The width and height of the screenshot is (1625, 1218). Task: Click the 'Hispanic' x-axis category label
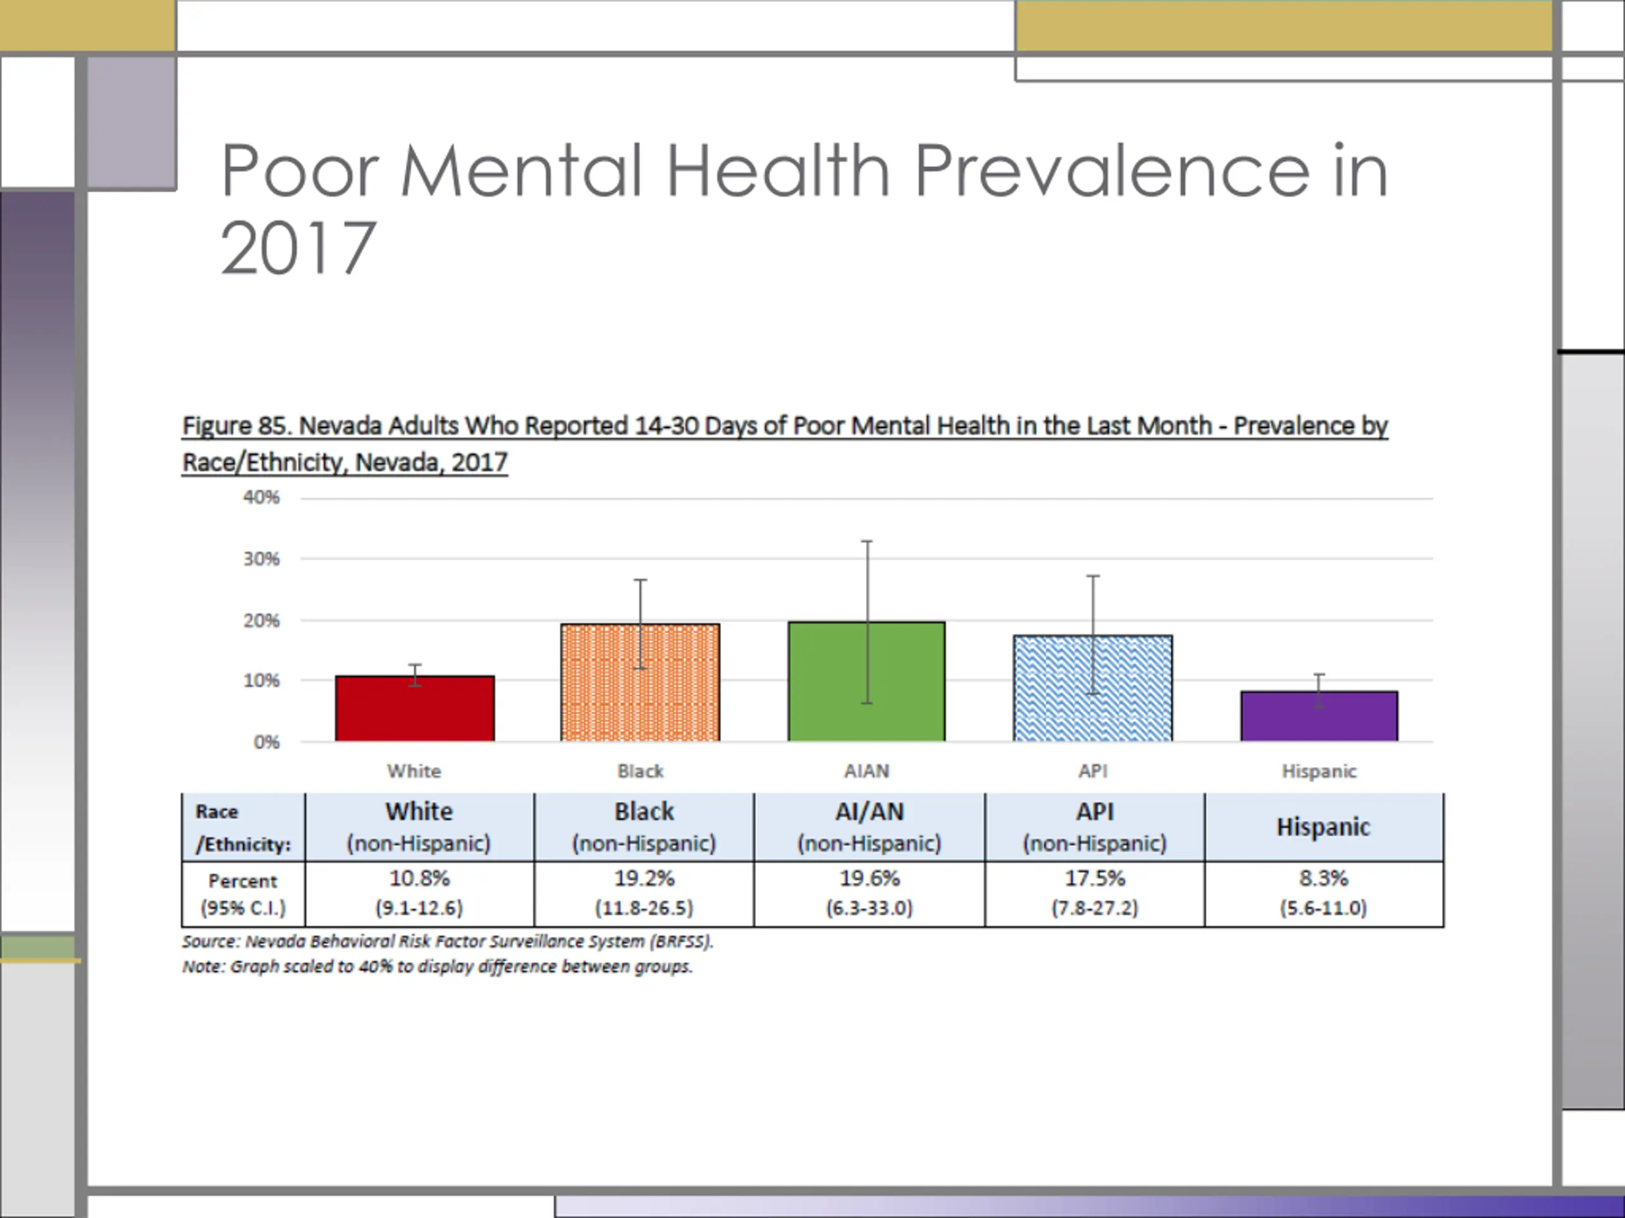[1320, 771]
